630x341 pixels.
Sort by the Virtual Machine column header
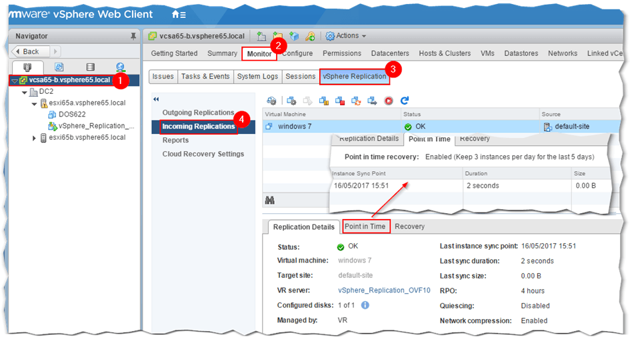(x=332, y=115)
